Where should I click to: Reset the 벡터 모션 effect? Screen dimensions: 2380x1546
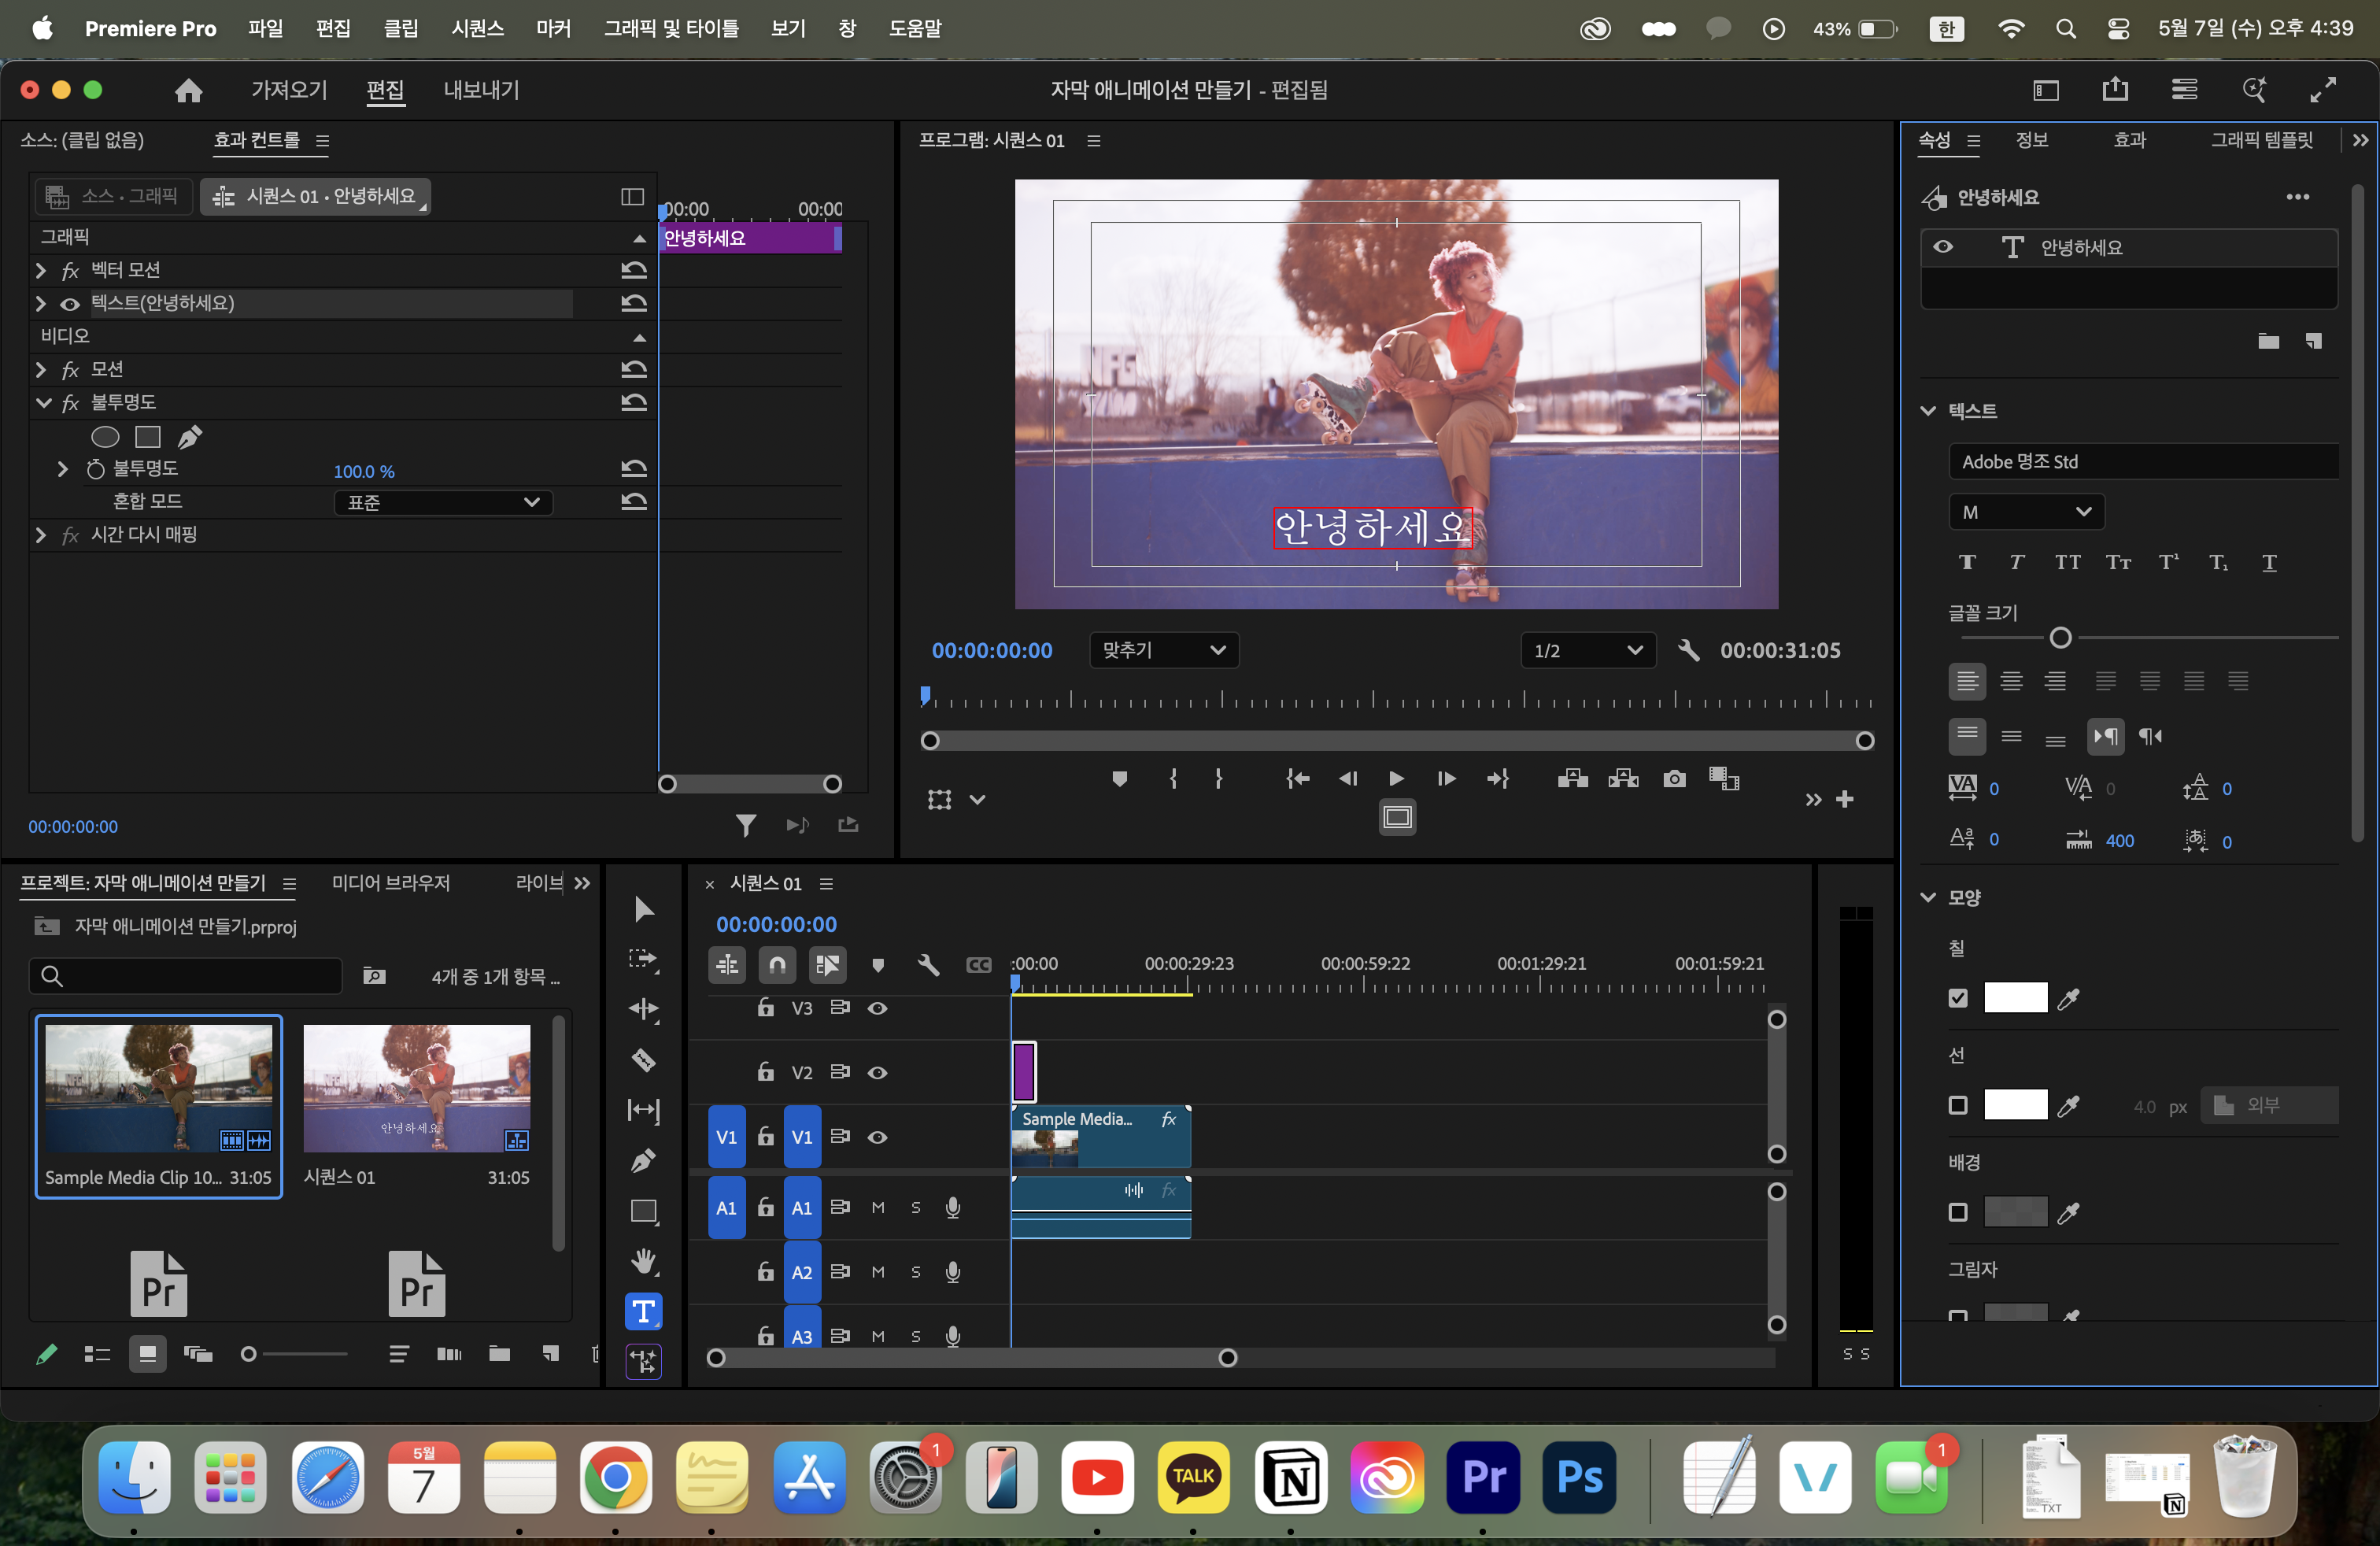point(634,270)
